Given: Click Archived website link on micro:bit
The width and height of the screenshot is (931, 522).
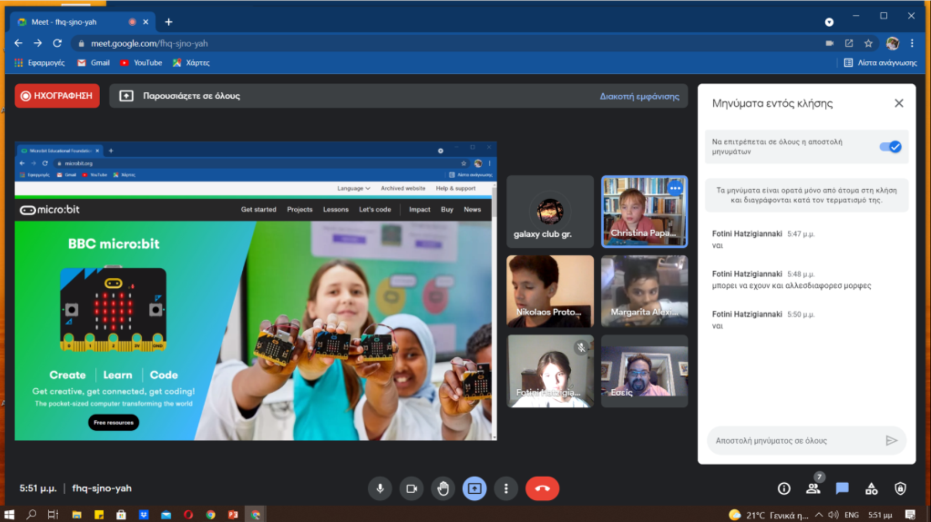Looking at the screenshot, I should tap(403, 188).
